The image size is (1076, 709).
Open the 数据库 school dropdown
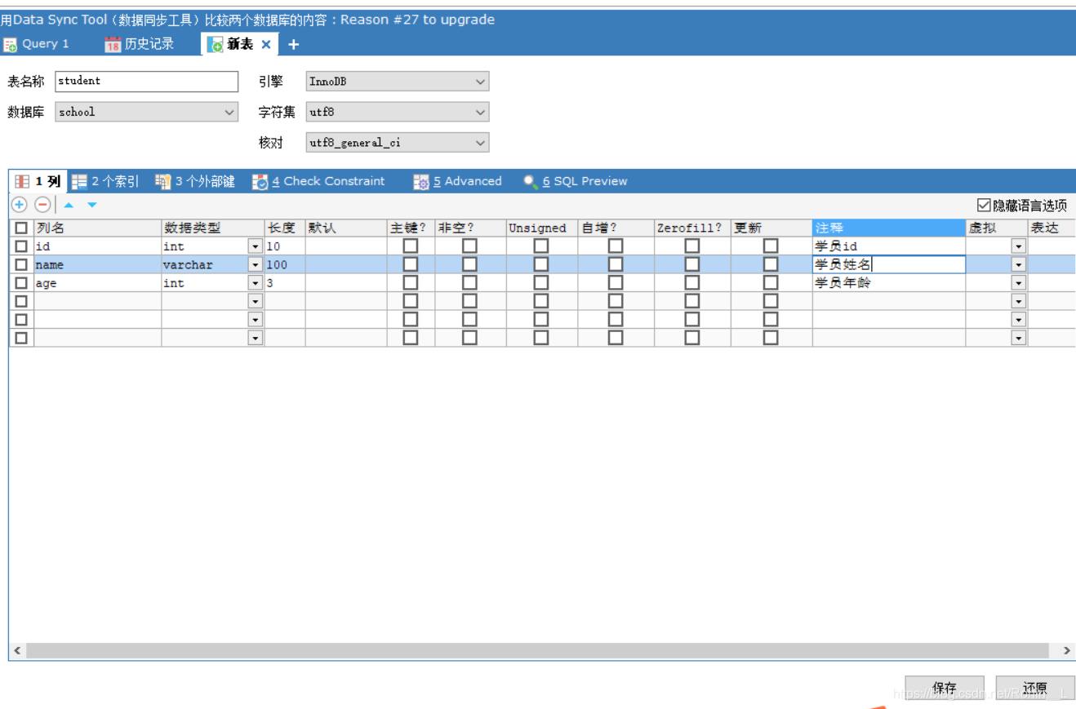[147, 113]
